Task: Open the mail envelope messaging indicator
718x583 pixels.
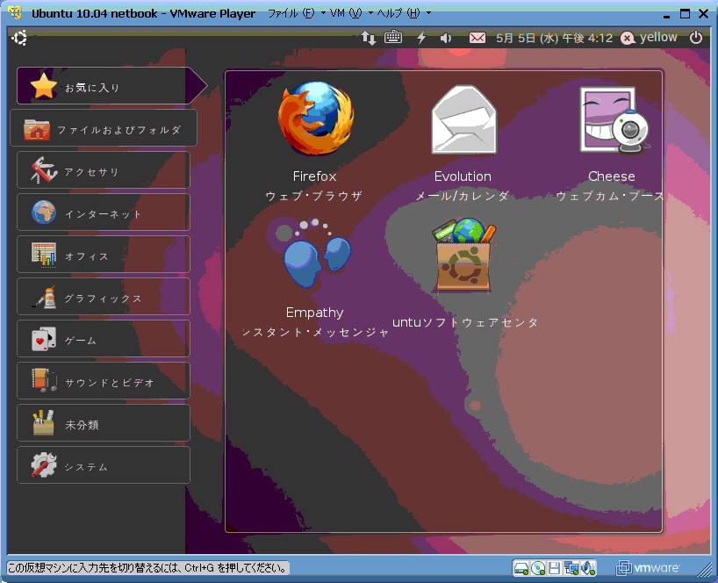Action: tap(477, 38)
